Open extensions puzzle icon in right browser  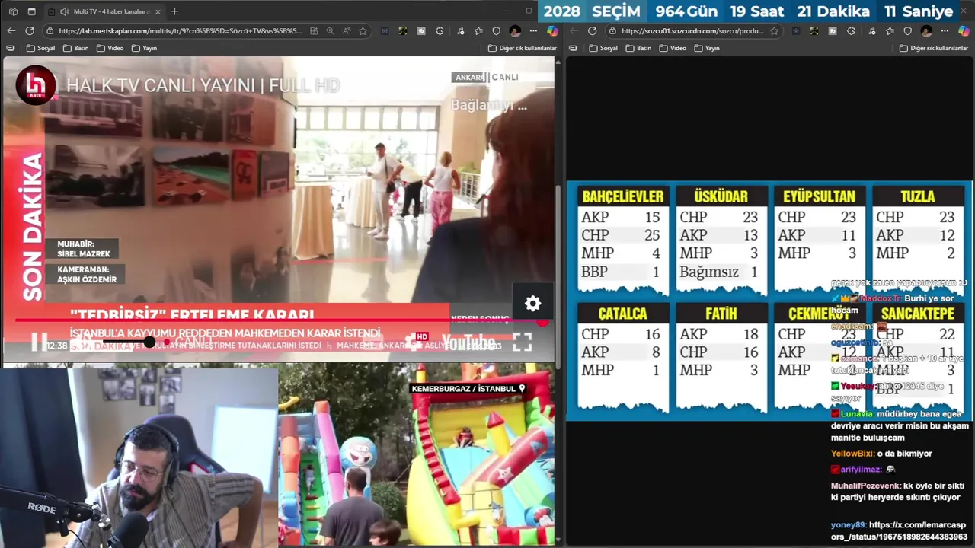point(851,31)
